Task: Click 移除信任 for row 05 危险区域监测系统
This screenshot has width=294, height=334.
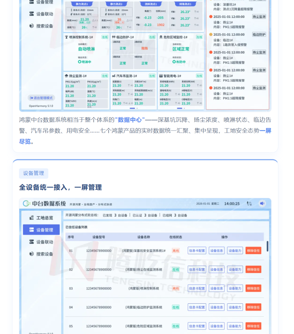Action: click(x=253, y=326)
